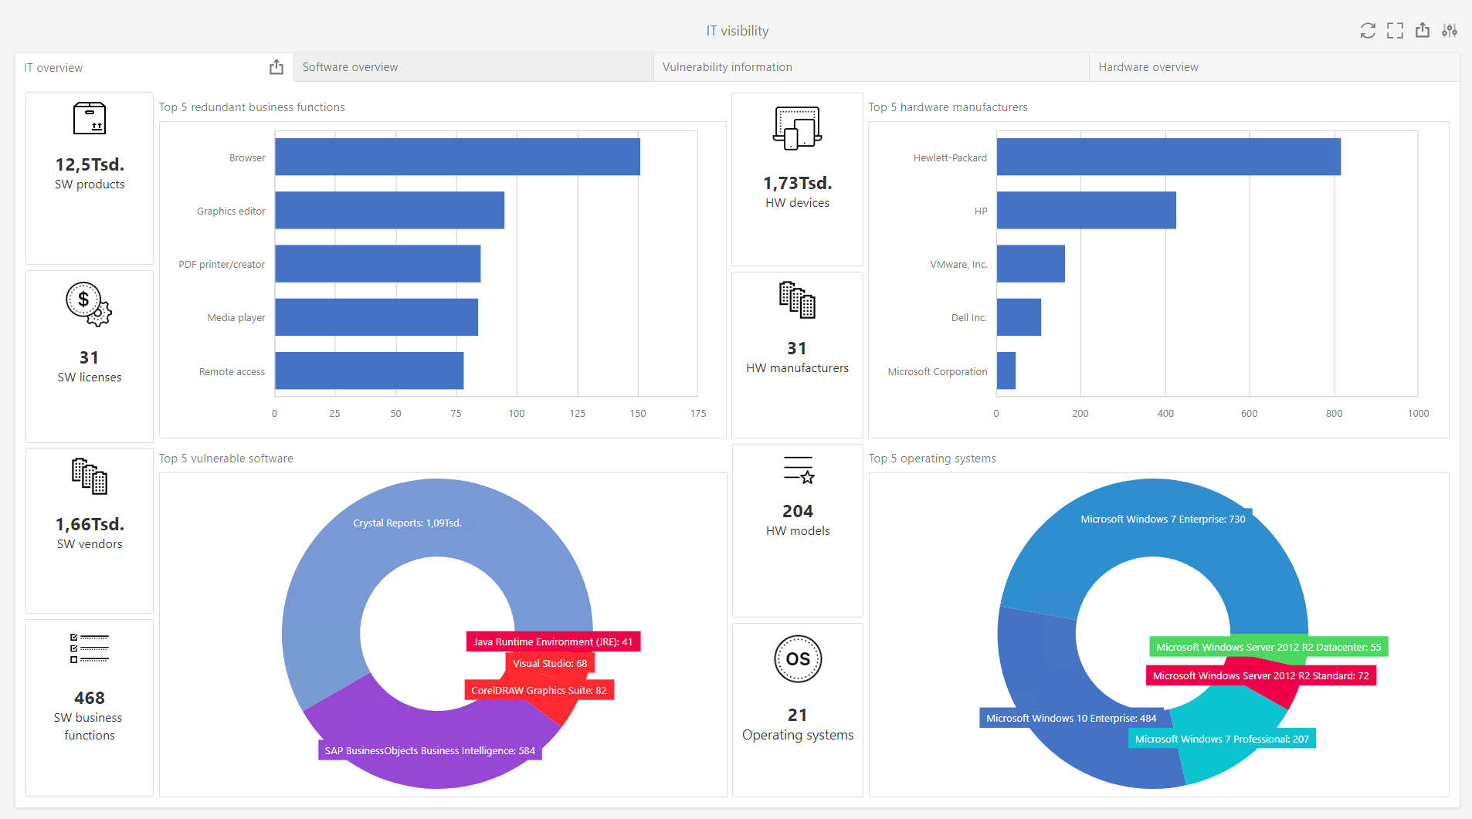Viewport: 1472px width, 819px height.
Task: Click the share icon on IT overview tab
Action: pos(276,68)
